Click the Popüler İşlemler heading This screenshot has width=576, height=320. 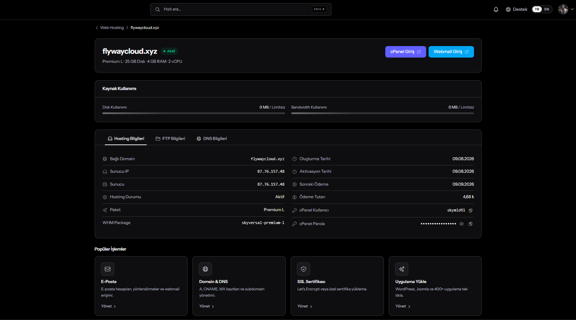pyautogui.click(x=110, y=249)
